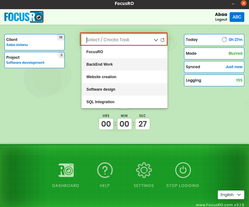Select the FocusRO task
The height and width of the screenshot is (207, 249).
click(124, 52)
